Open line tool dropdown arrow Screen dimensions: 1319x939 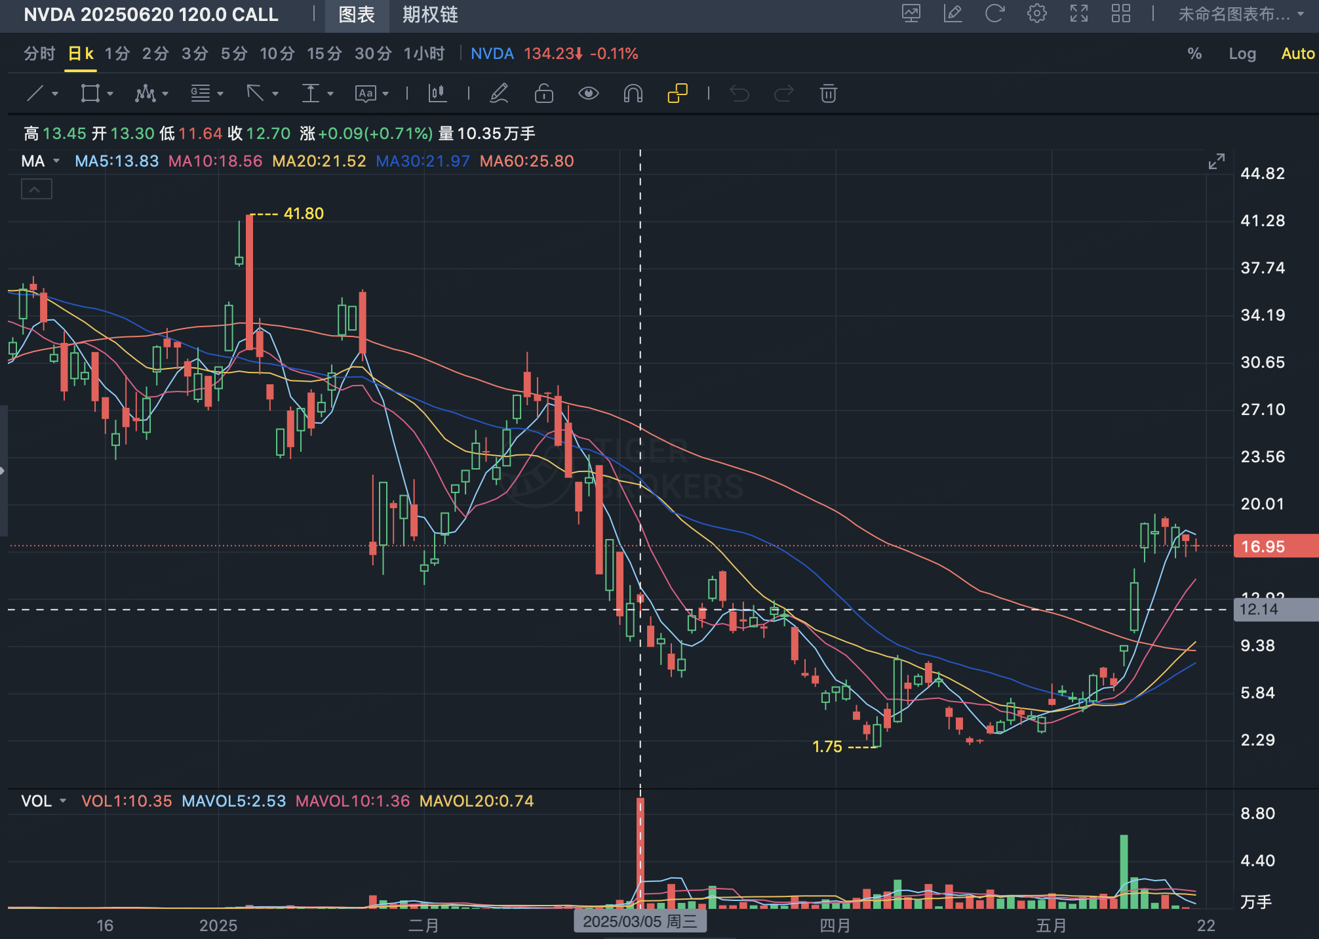click(55, 94)
